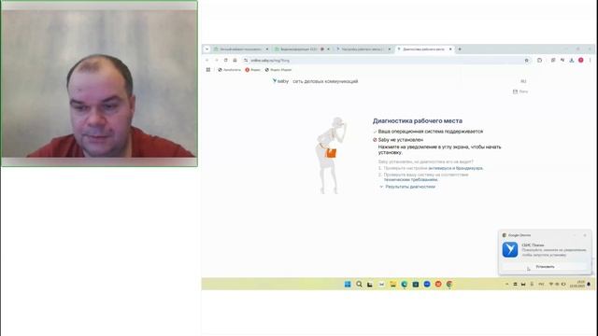The height and width of the screenshot is (336, 598).
Task: Click the Установить button in the notification
Action: click(545, 267)
